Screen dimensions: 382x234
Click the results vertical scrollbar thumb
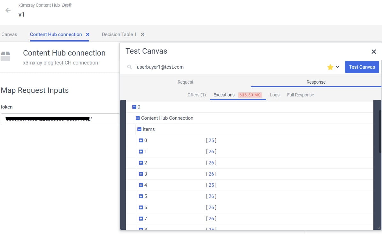point(380,132)
